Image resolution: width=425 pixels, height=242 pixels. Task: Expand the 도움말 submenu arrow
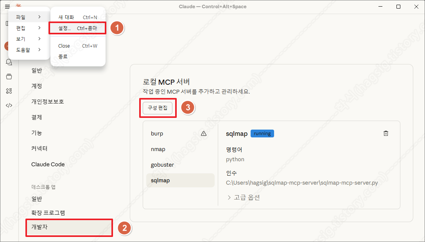[39, 50]
